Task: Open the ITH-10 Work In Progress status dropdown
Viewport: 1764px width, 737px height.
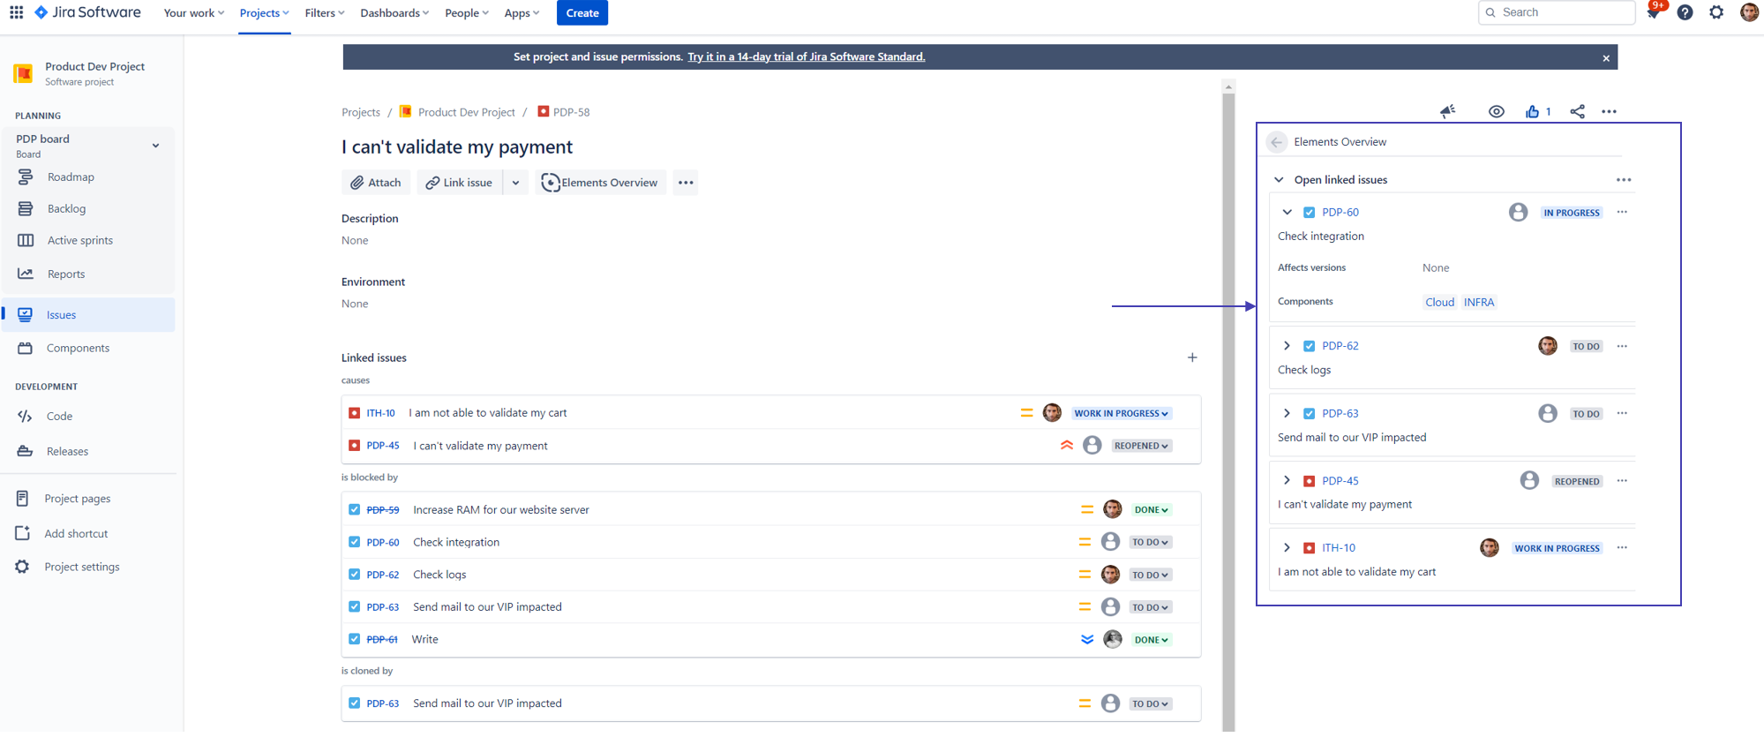Action: pos(1121,413)
